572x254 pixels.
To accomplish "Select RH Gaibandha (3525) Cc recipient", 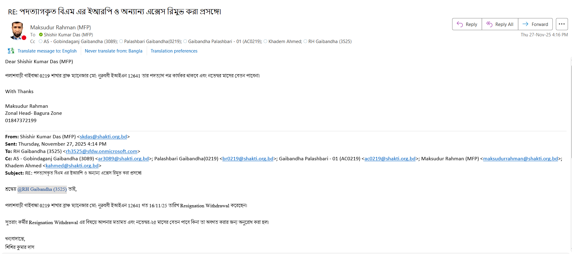I will pyautogui.click(x=330, y=42).
